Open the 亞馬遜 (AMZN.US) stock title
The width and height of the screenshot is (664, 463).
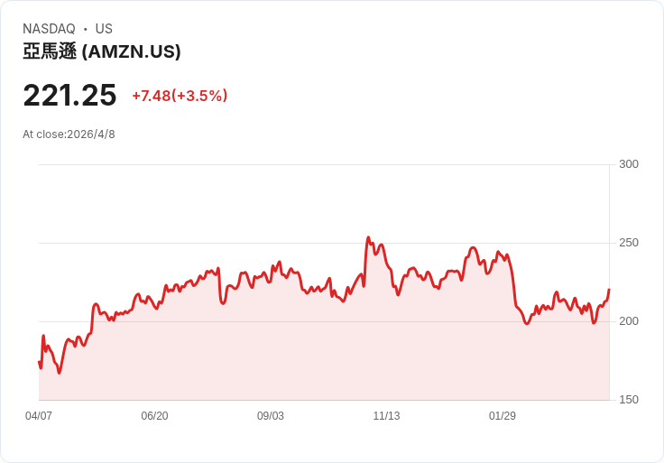102,51
